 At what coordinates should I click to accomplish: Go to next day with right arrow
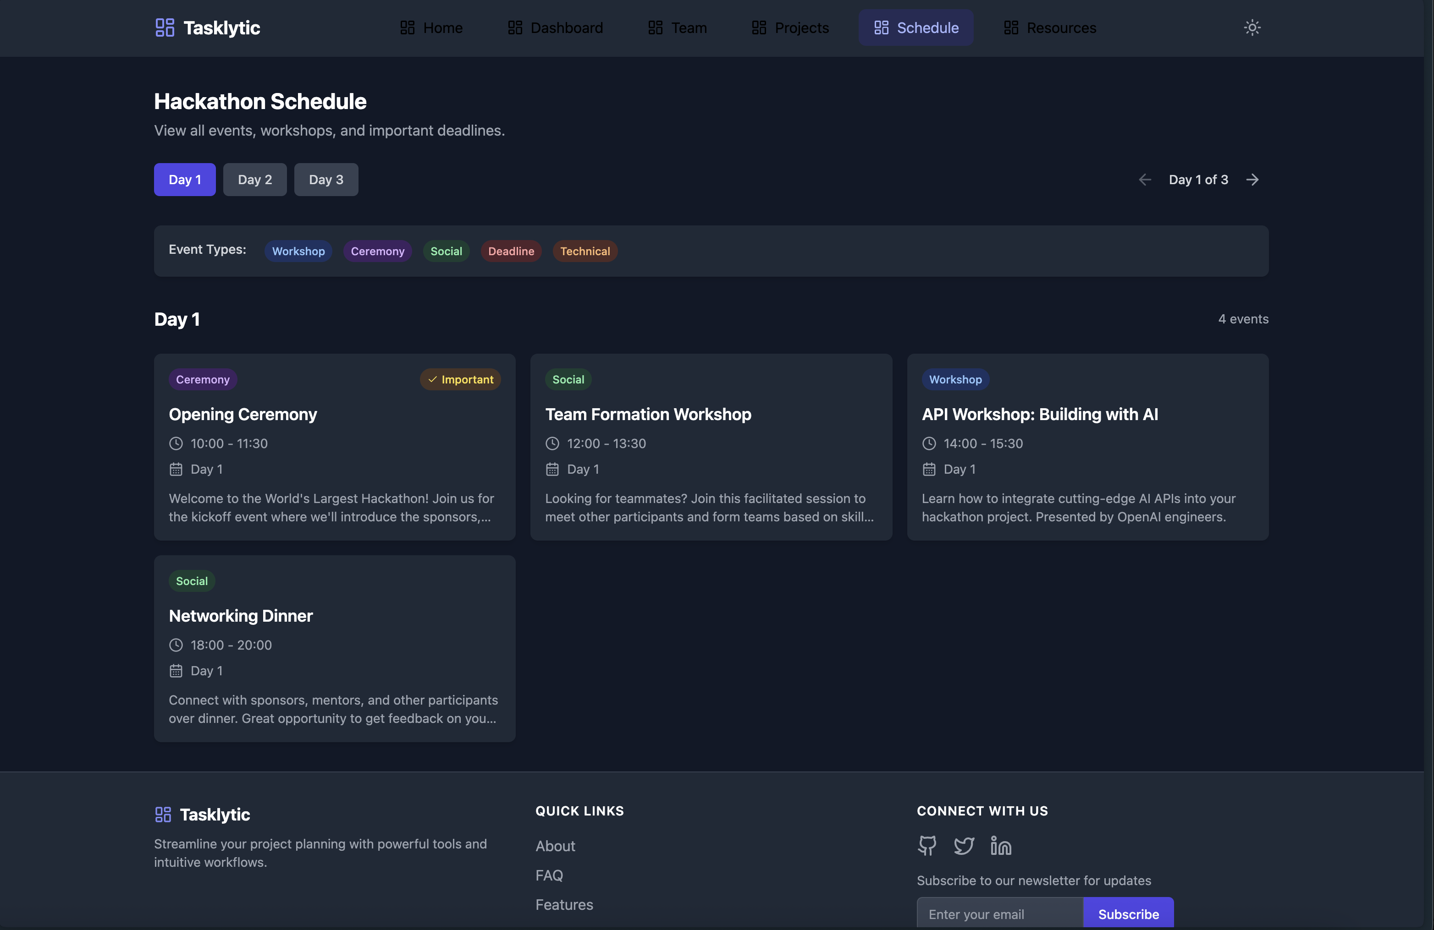point(1252,180)
